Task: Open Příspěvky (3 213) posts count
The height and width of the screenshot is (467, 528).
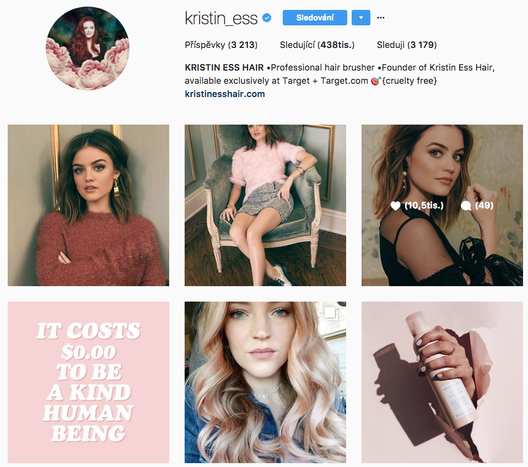Action: (x=221, y=45)
